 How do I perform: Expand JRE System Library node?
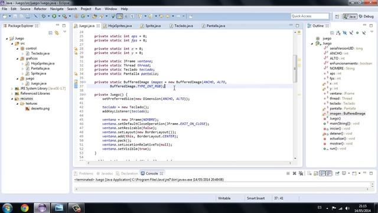12,89
